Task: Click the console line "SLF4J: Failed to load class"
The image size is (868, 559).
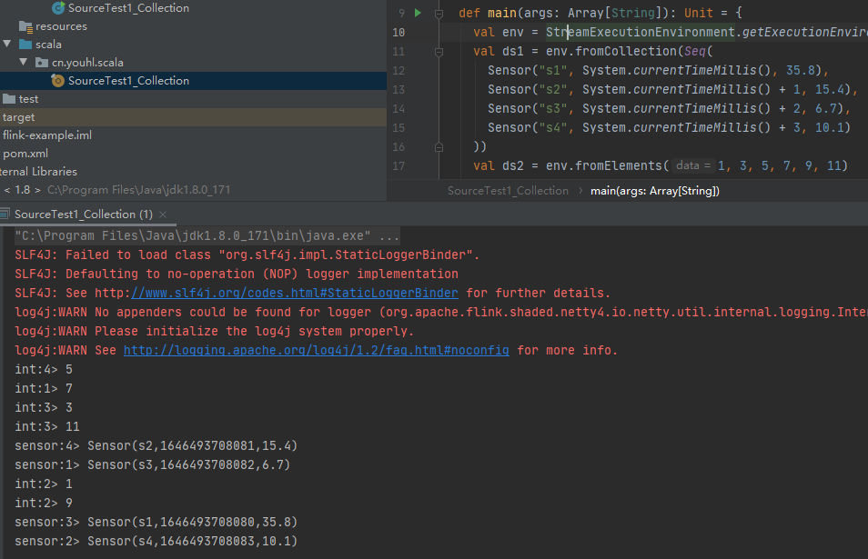Action: [x=247, y=255]
